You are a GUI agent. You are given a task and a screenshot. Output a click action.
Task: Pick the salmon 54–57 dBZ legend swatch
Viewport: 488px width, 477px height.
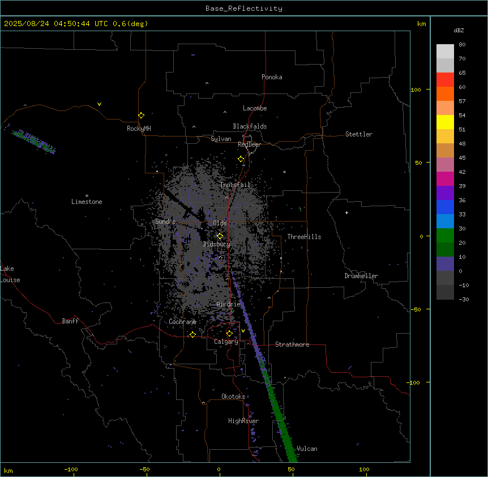tap(445, 108)
